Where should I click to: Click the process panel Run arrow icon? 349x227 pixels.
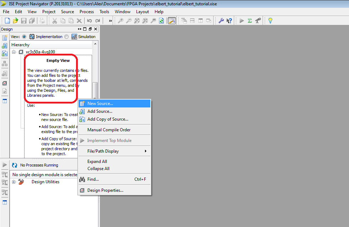tap(5, 165)
